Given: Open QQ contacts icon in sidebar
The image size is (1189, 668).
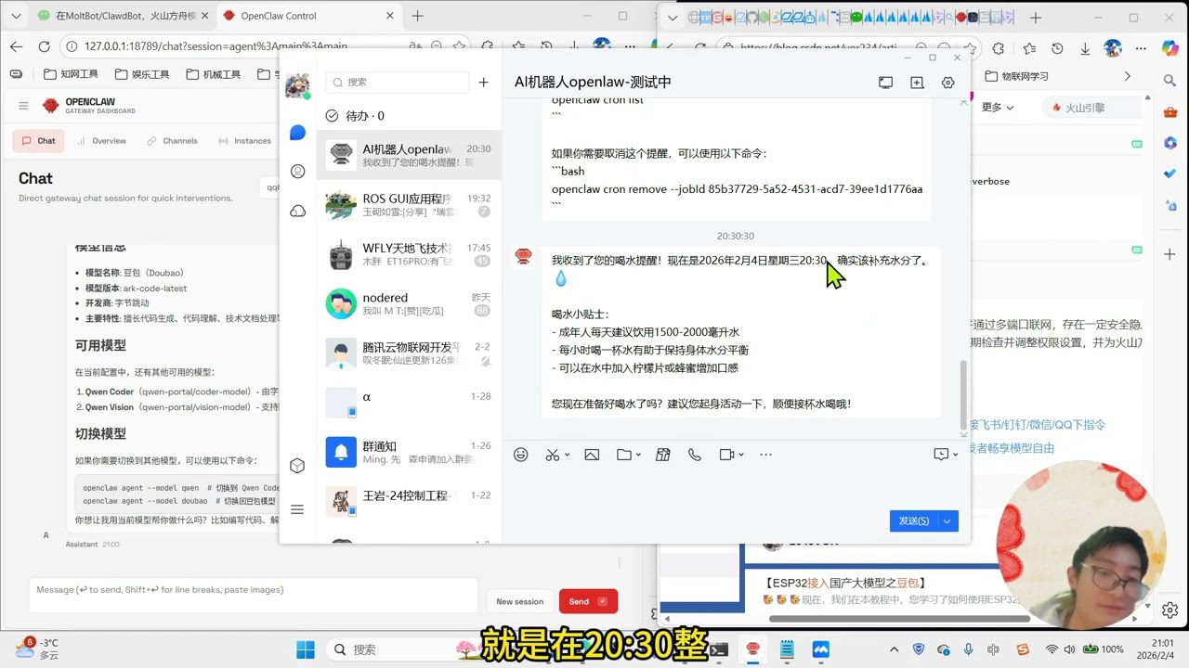Looking at the screenshot, I should [x=297, y=172].
